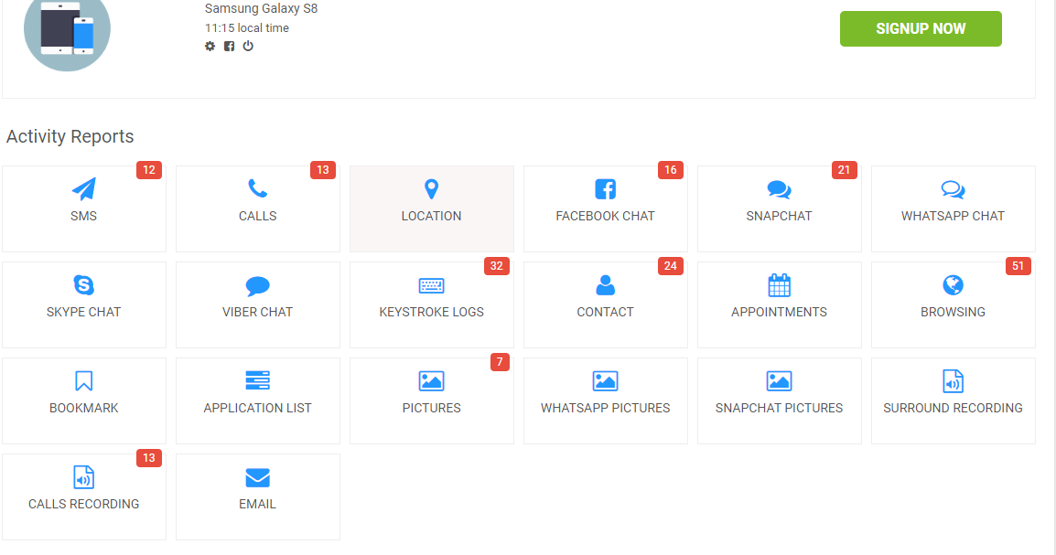Click the Bookmark ribbon icon
The height and width of the screenshot is (555, 1056).
(x=83, y=380)
